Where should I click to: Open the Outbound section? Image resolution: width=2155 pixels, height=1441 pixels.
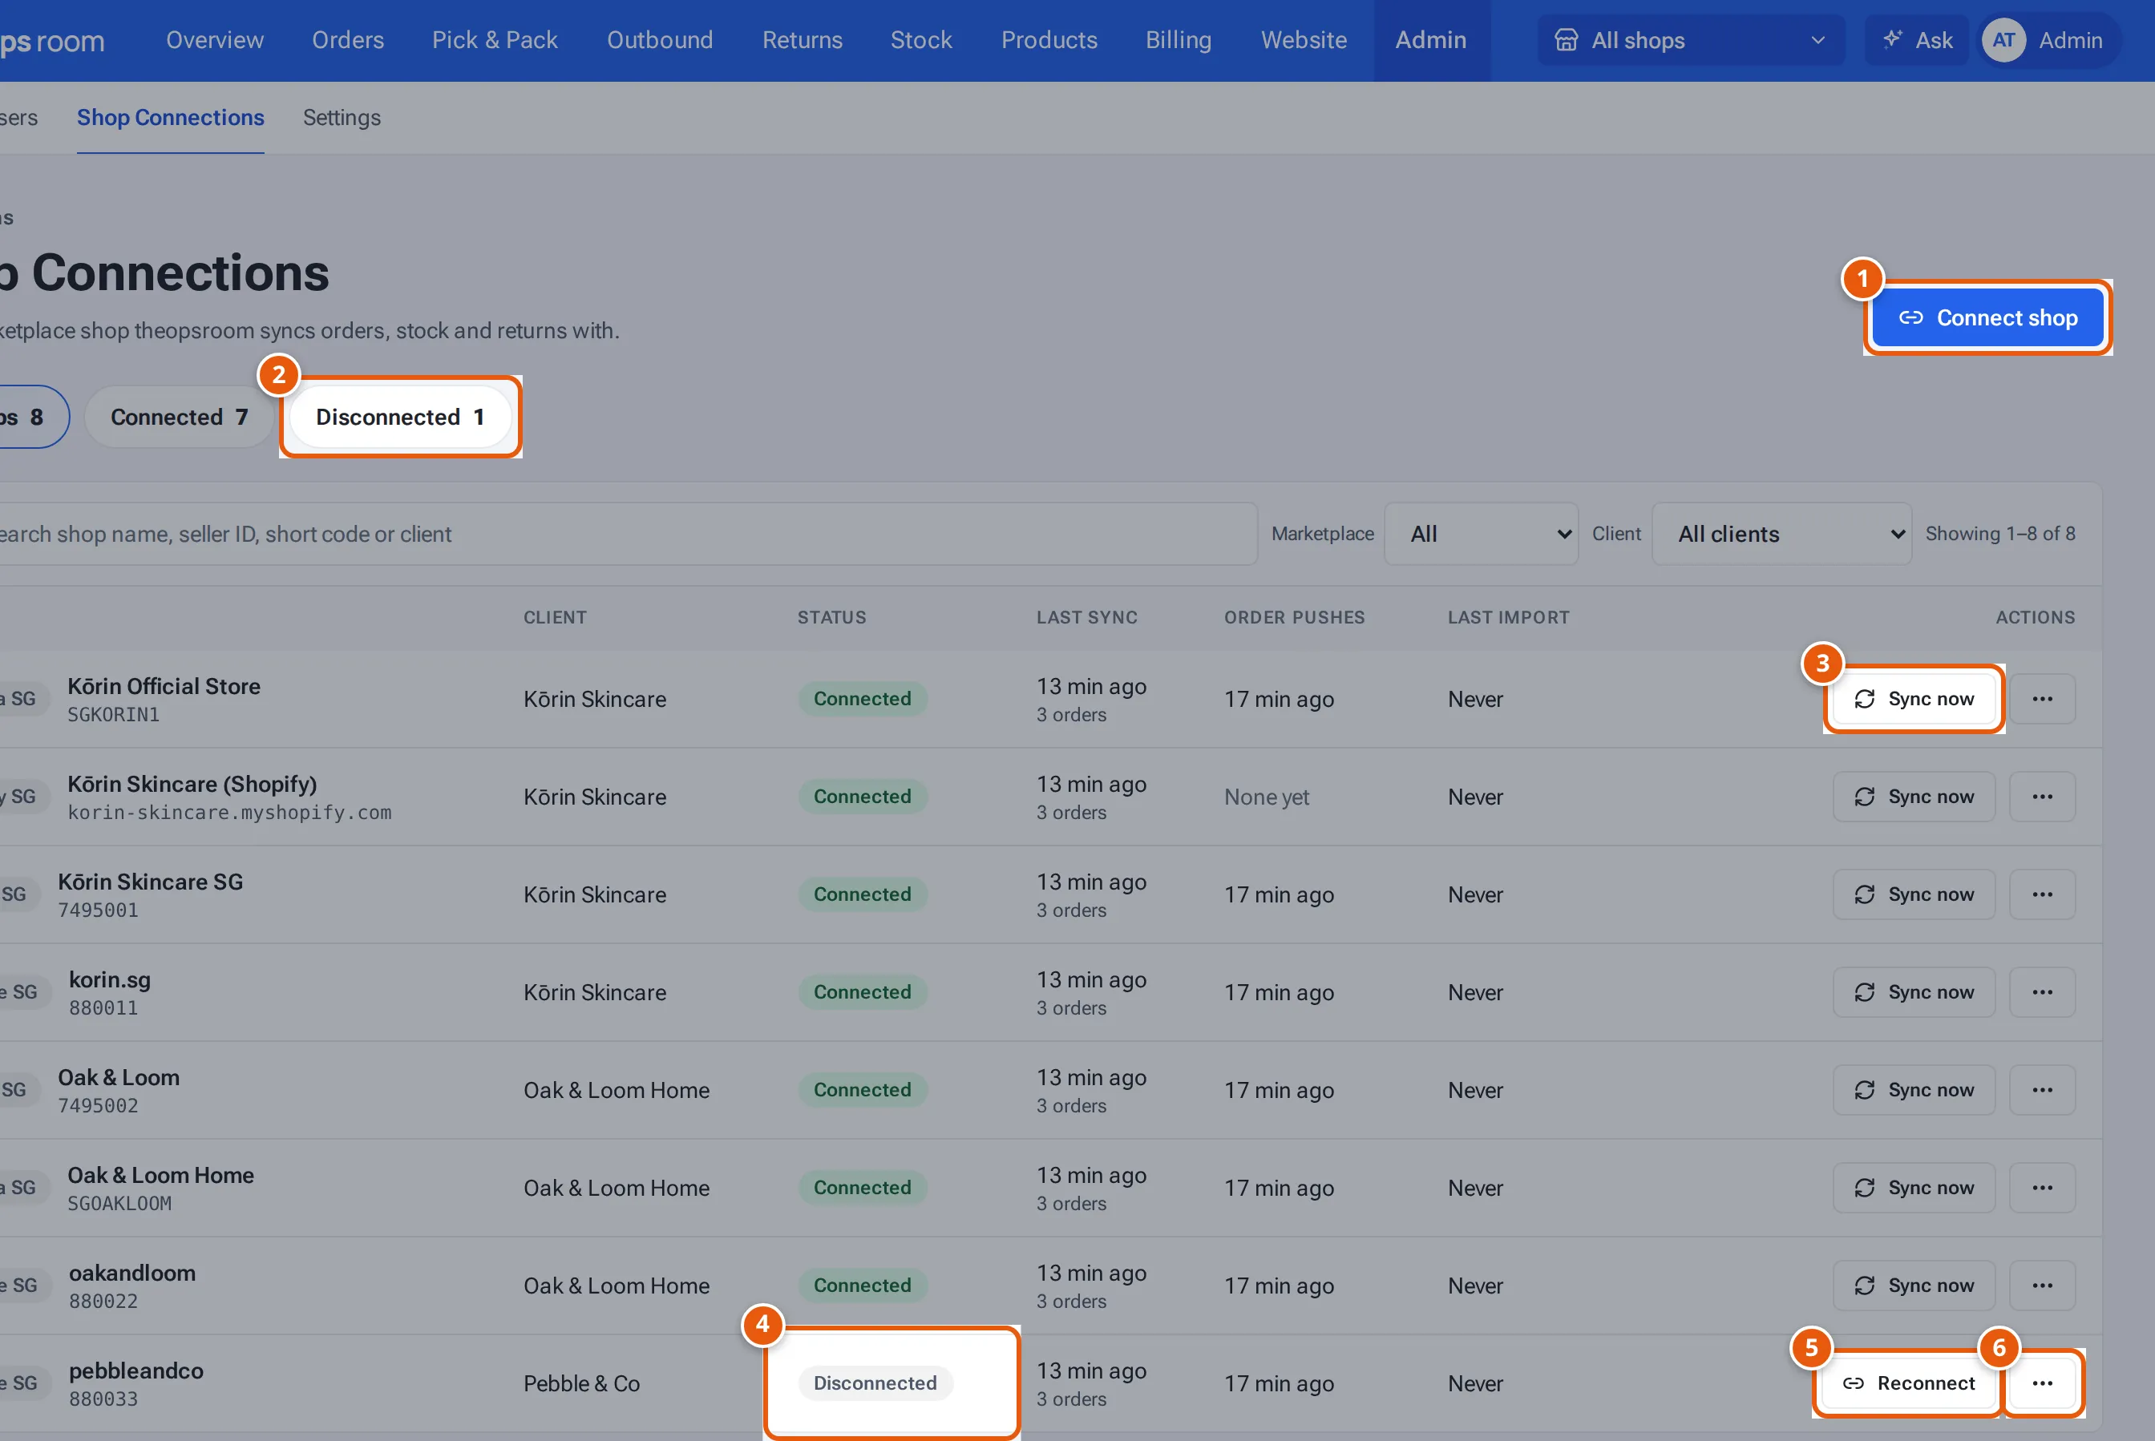click(x=659, y=40)
